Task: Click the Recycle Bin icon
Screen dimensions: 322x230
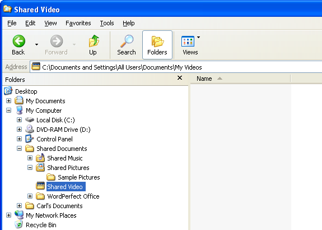Action: click(x=19, y=224)
